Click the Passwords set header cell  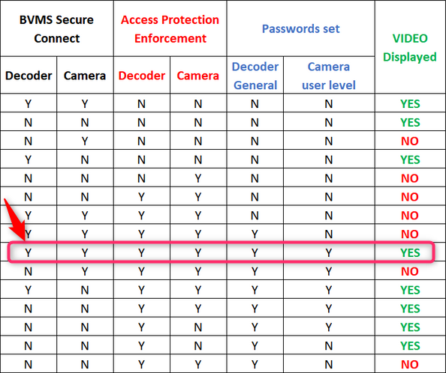[300, 29]
